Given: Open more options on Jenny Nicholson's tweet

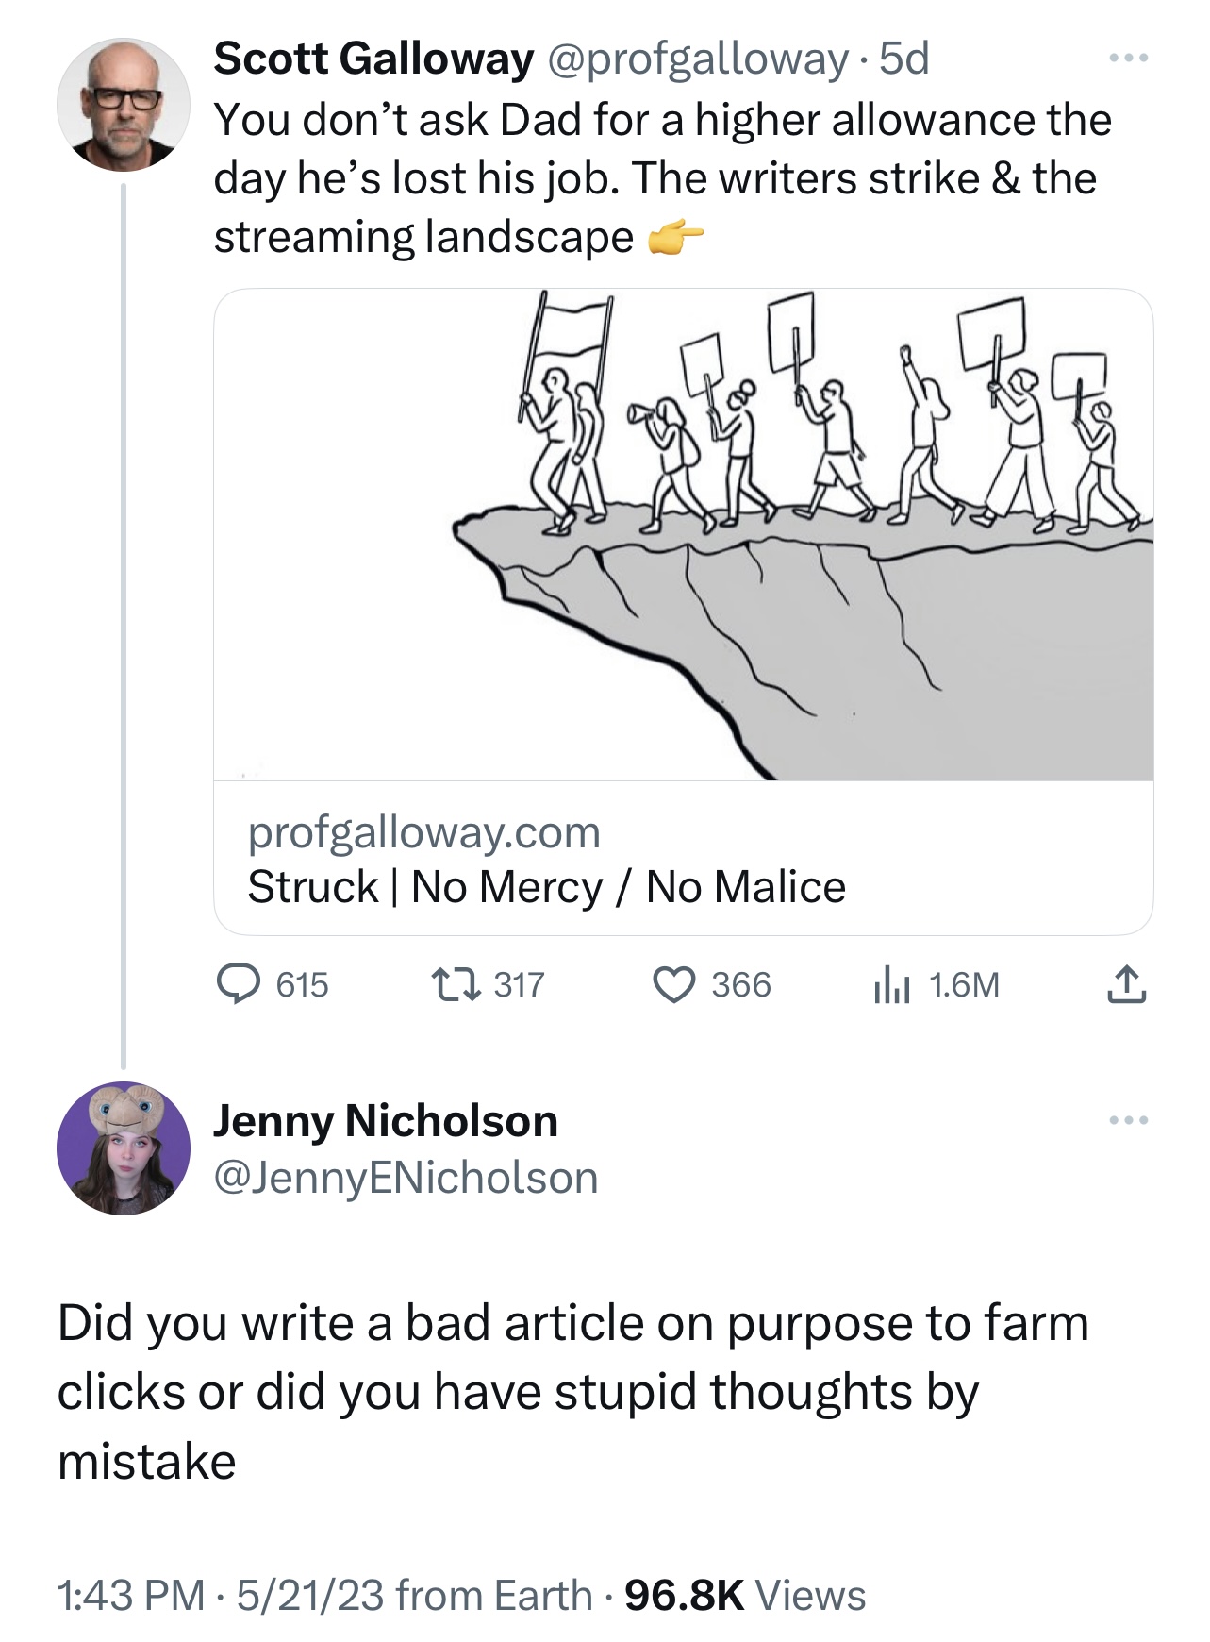Looking at the screenshot, I should pos(1128,1120).
